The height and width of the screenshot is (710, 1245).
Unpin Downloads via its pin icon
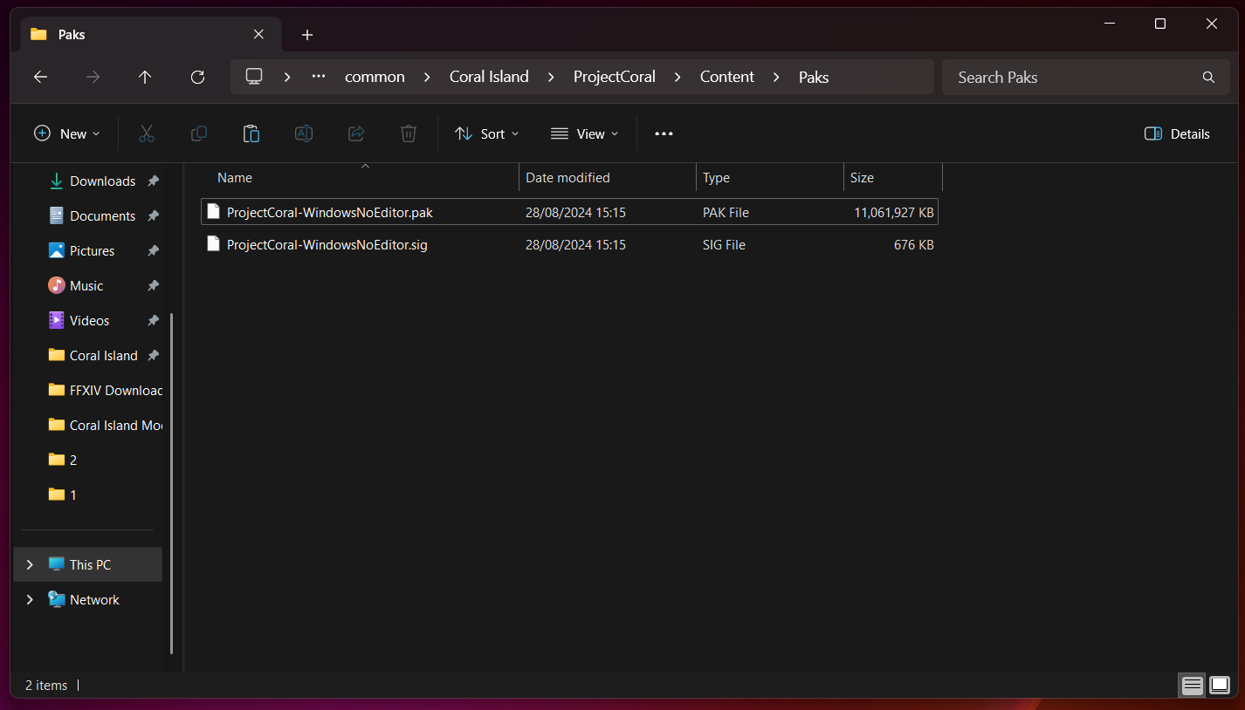153,181
